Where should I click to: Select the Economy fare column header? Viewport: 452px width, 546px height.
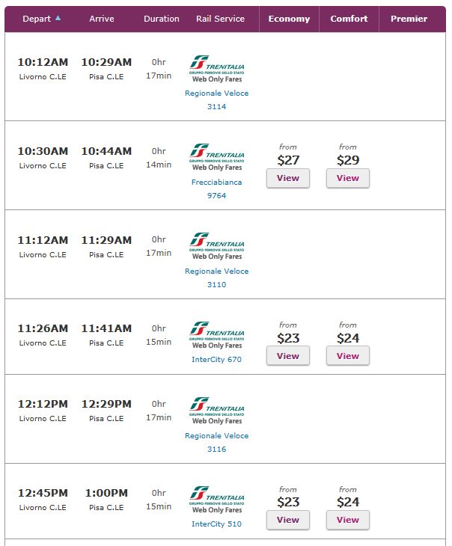click(289, 19)
